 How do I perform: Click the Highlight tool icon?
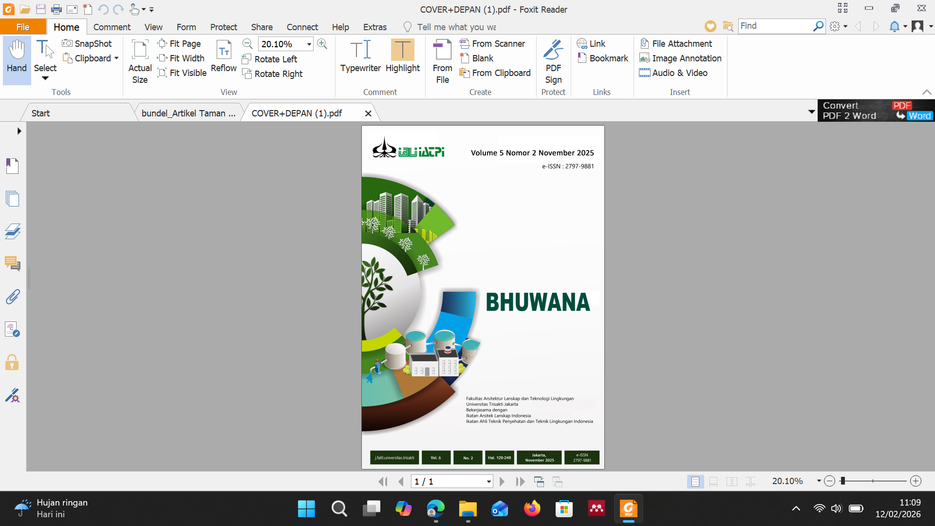(x=402, y=50)
